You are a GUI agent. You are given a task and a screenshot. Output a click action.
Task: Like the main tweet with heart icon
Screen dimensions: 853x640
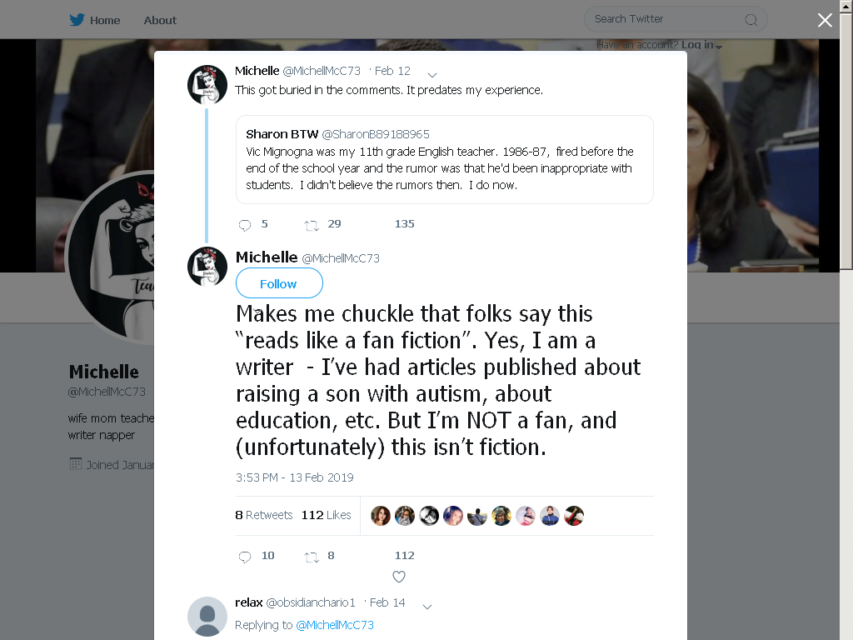pyautogui.click(x=399, y=577)
